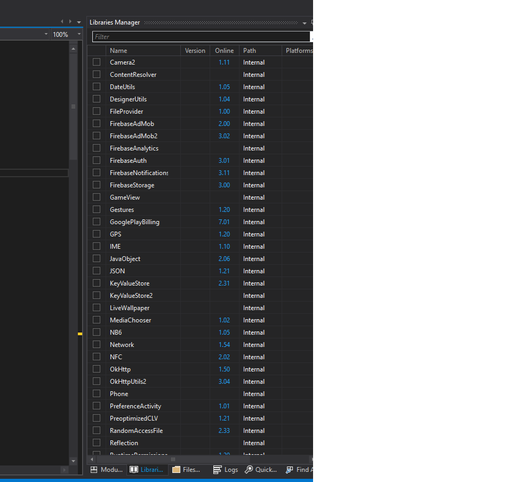
Task: Click the editor scrollbar down arrow
Action: pos(74,461)
